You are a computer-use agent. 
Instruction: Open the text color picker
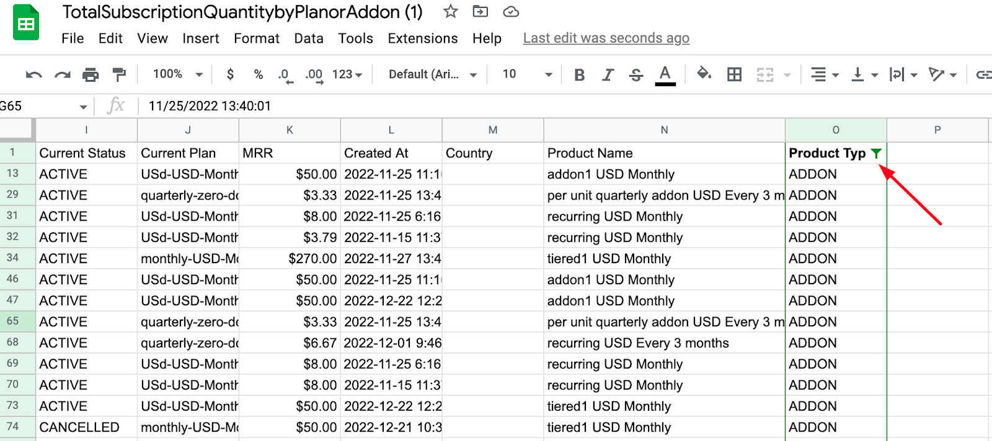[665, 75]
